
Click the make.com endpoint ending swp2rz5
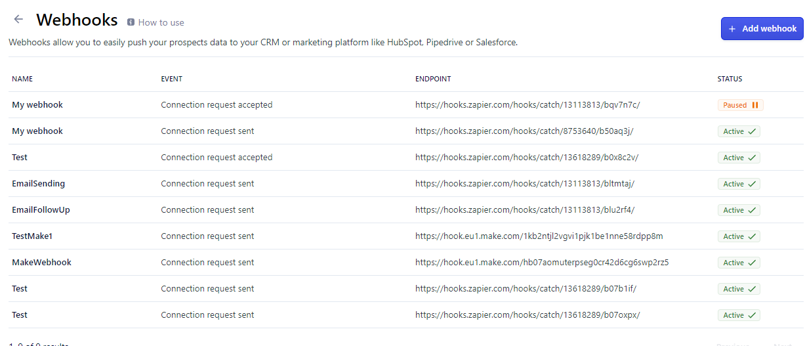point(542,263)
